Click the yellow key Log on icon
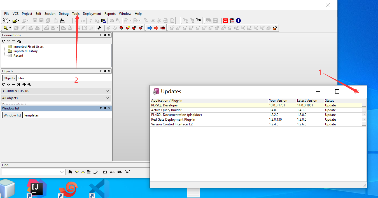 tap(6, 28)
